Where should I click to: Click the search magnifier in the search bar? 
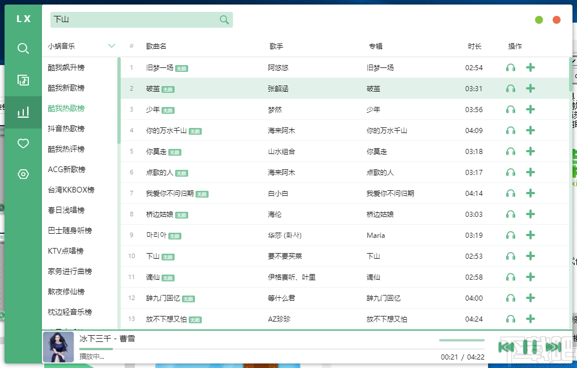pos(224,19)
